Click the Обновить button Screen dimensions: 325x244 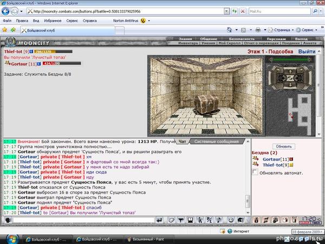(284, 146)
